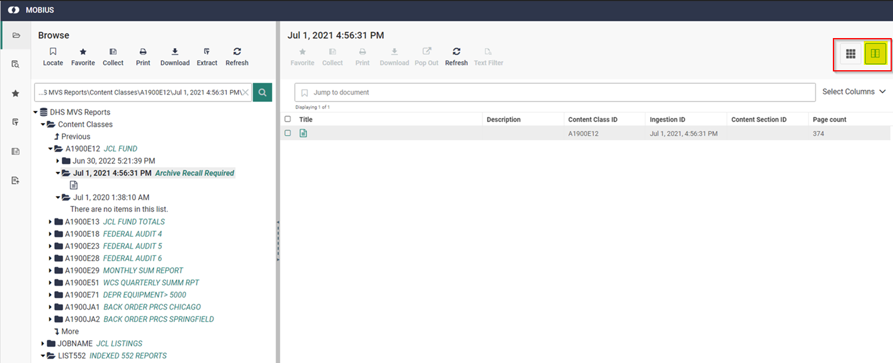The height and width of the screenshot is (363, 893).
Task: Open the Search sidebar icon
Action: click(16, 64)
